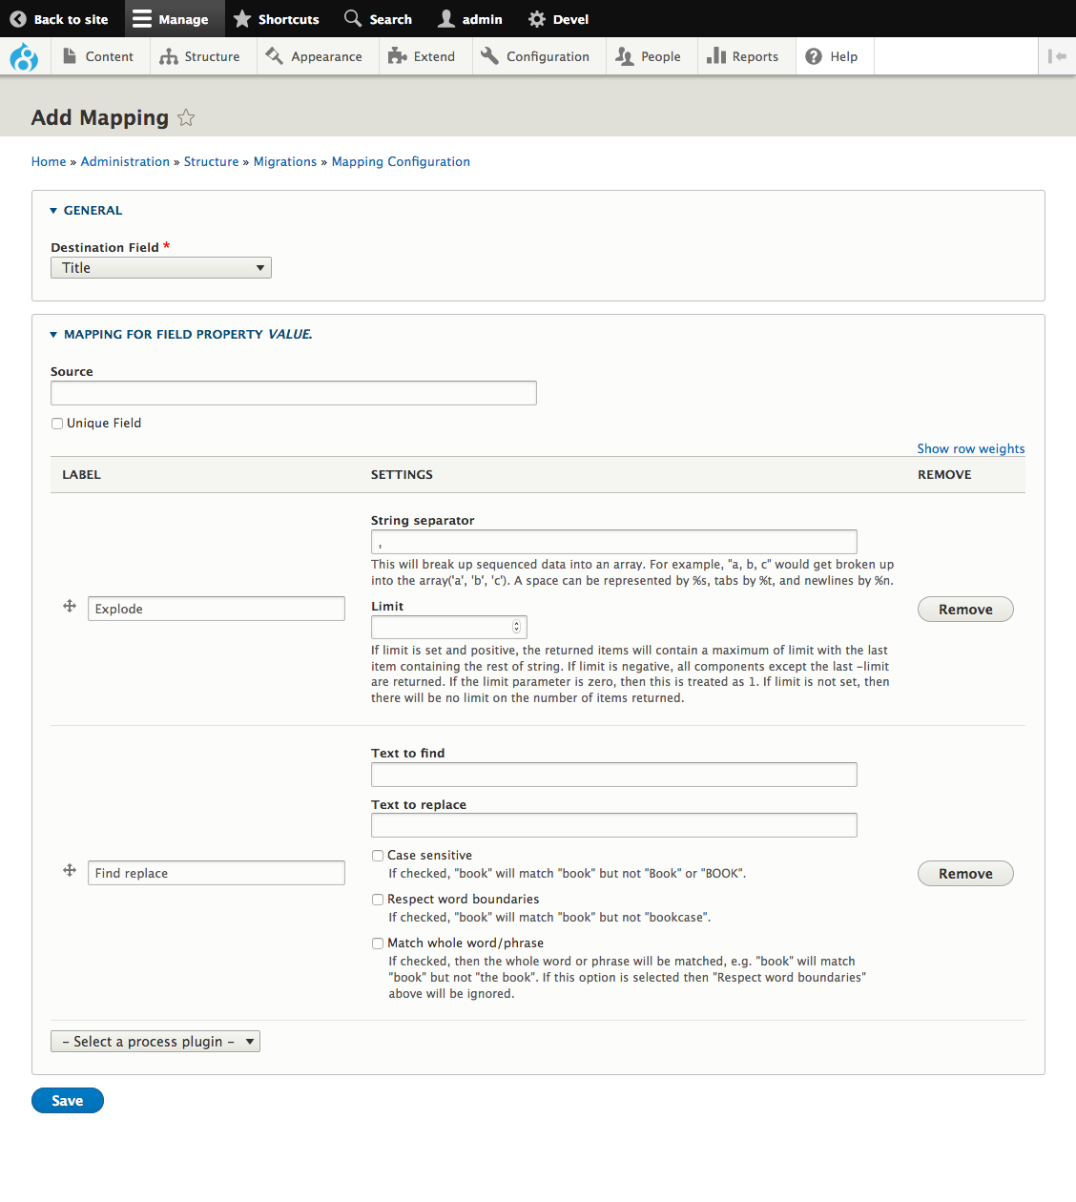The width and height of the screenshot is (1076, 1202).
Task: Open the Destination Field dropdown showing Title
Action: pos(160,267)
